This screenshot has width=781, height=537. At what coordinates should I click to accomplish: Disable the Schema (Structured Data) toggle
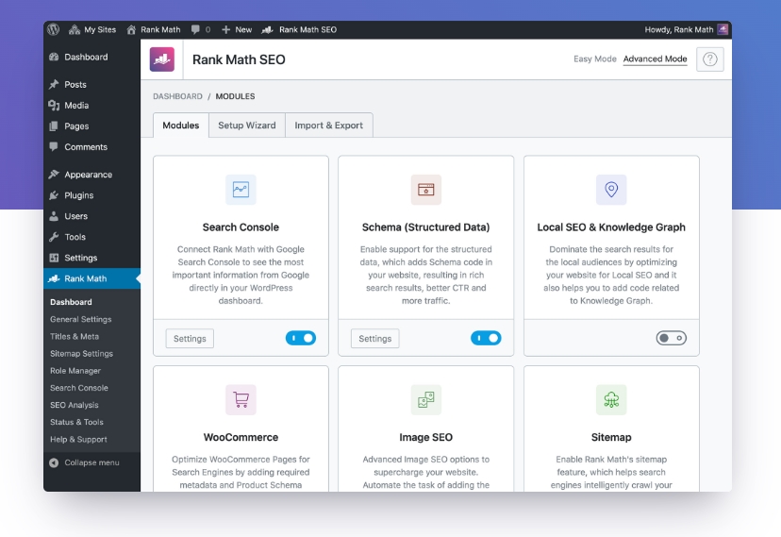(x=486, y=338)
